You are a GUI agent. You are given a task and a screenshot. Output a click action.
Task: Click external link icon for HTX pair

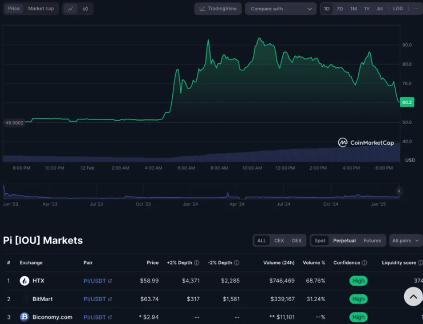(x=110, y=281)
